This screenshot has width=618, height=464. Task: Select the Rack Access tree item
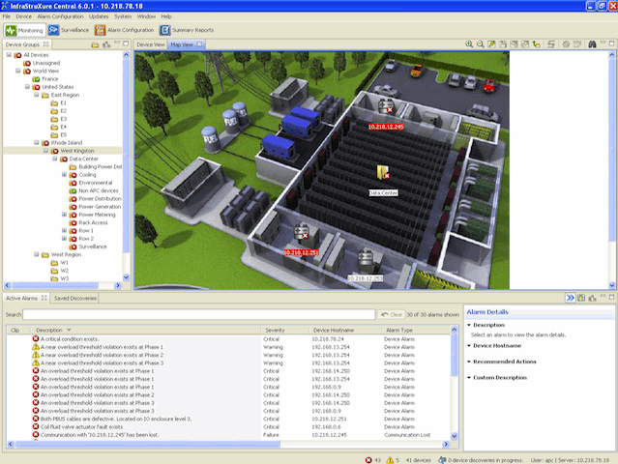(x=93, y=222)
